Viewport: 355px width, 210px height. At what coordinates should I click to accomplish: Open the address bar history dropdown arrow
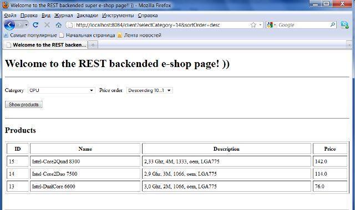click(260, 25)
